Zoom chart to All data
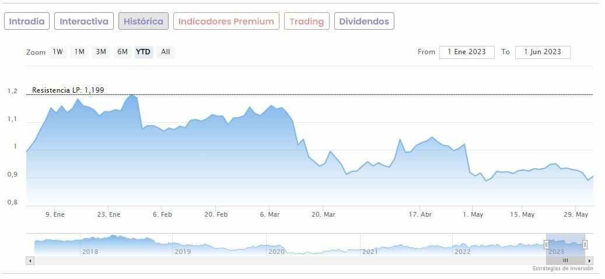This screenshot has width=605, height=279. (166, 52)
